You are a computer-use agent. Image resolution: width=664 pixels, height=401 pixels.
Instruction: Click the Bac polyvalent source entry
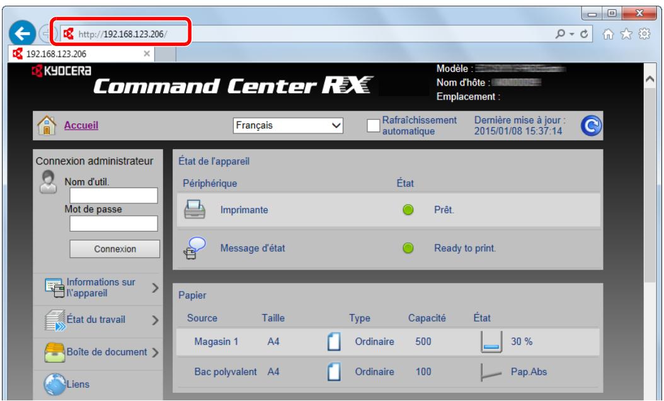[x=226, y=372]
